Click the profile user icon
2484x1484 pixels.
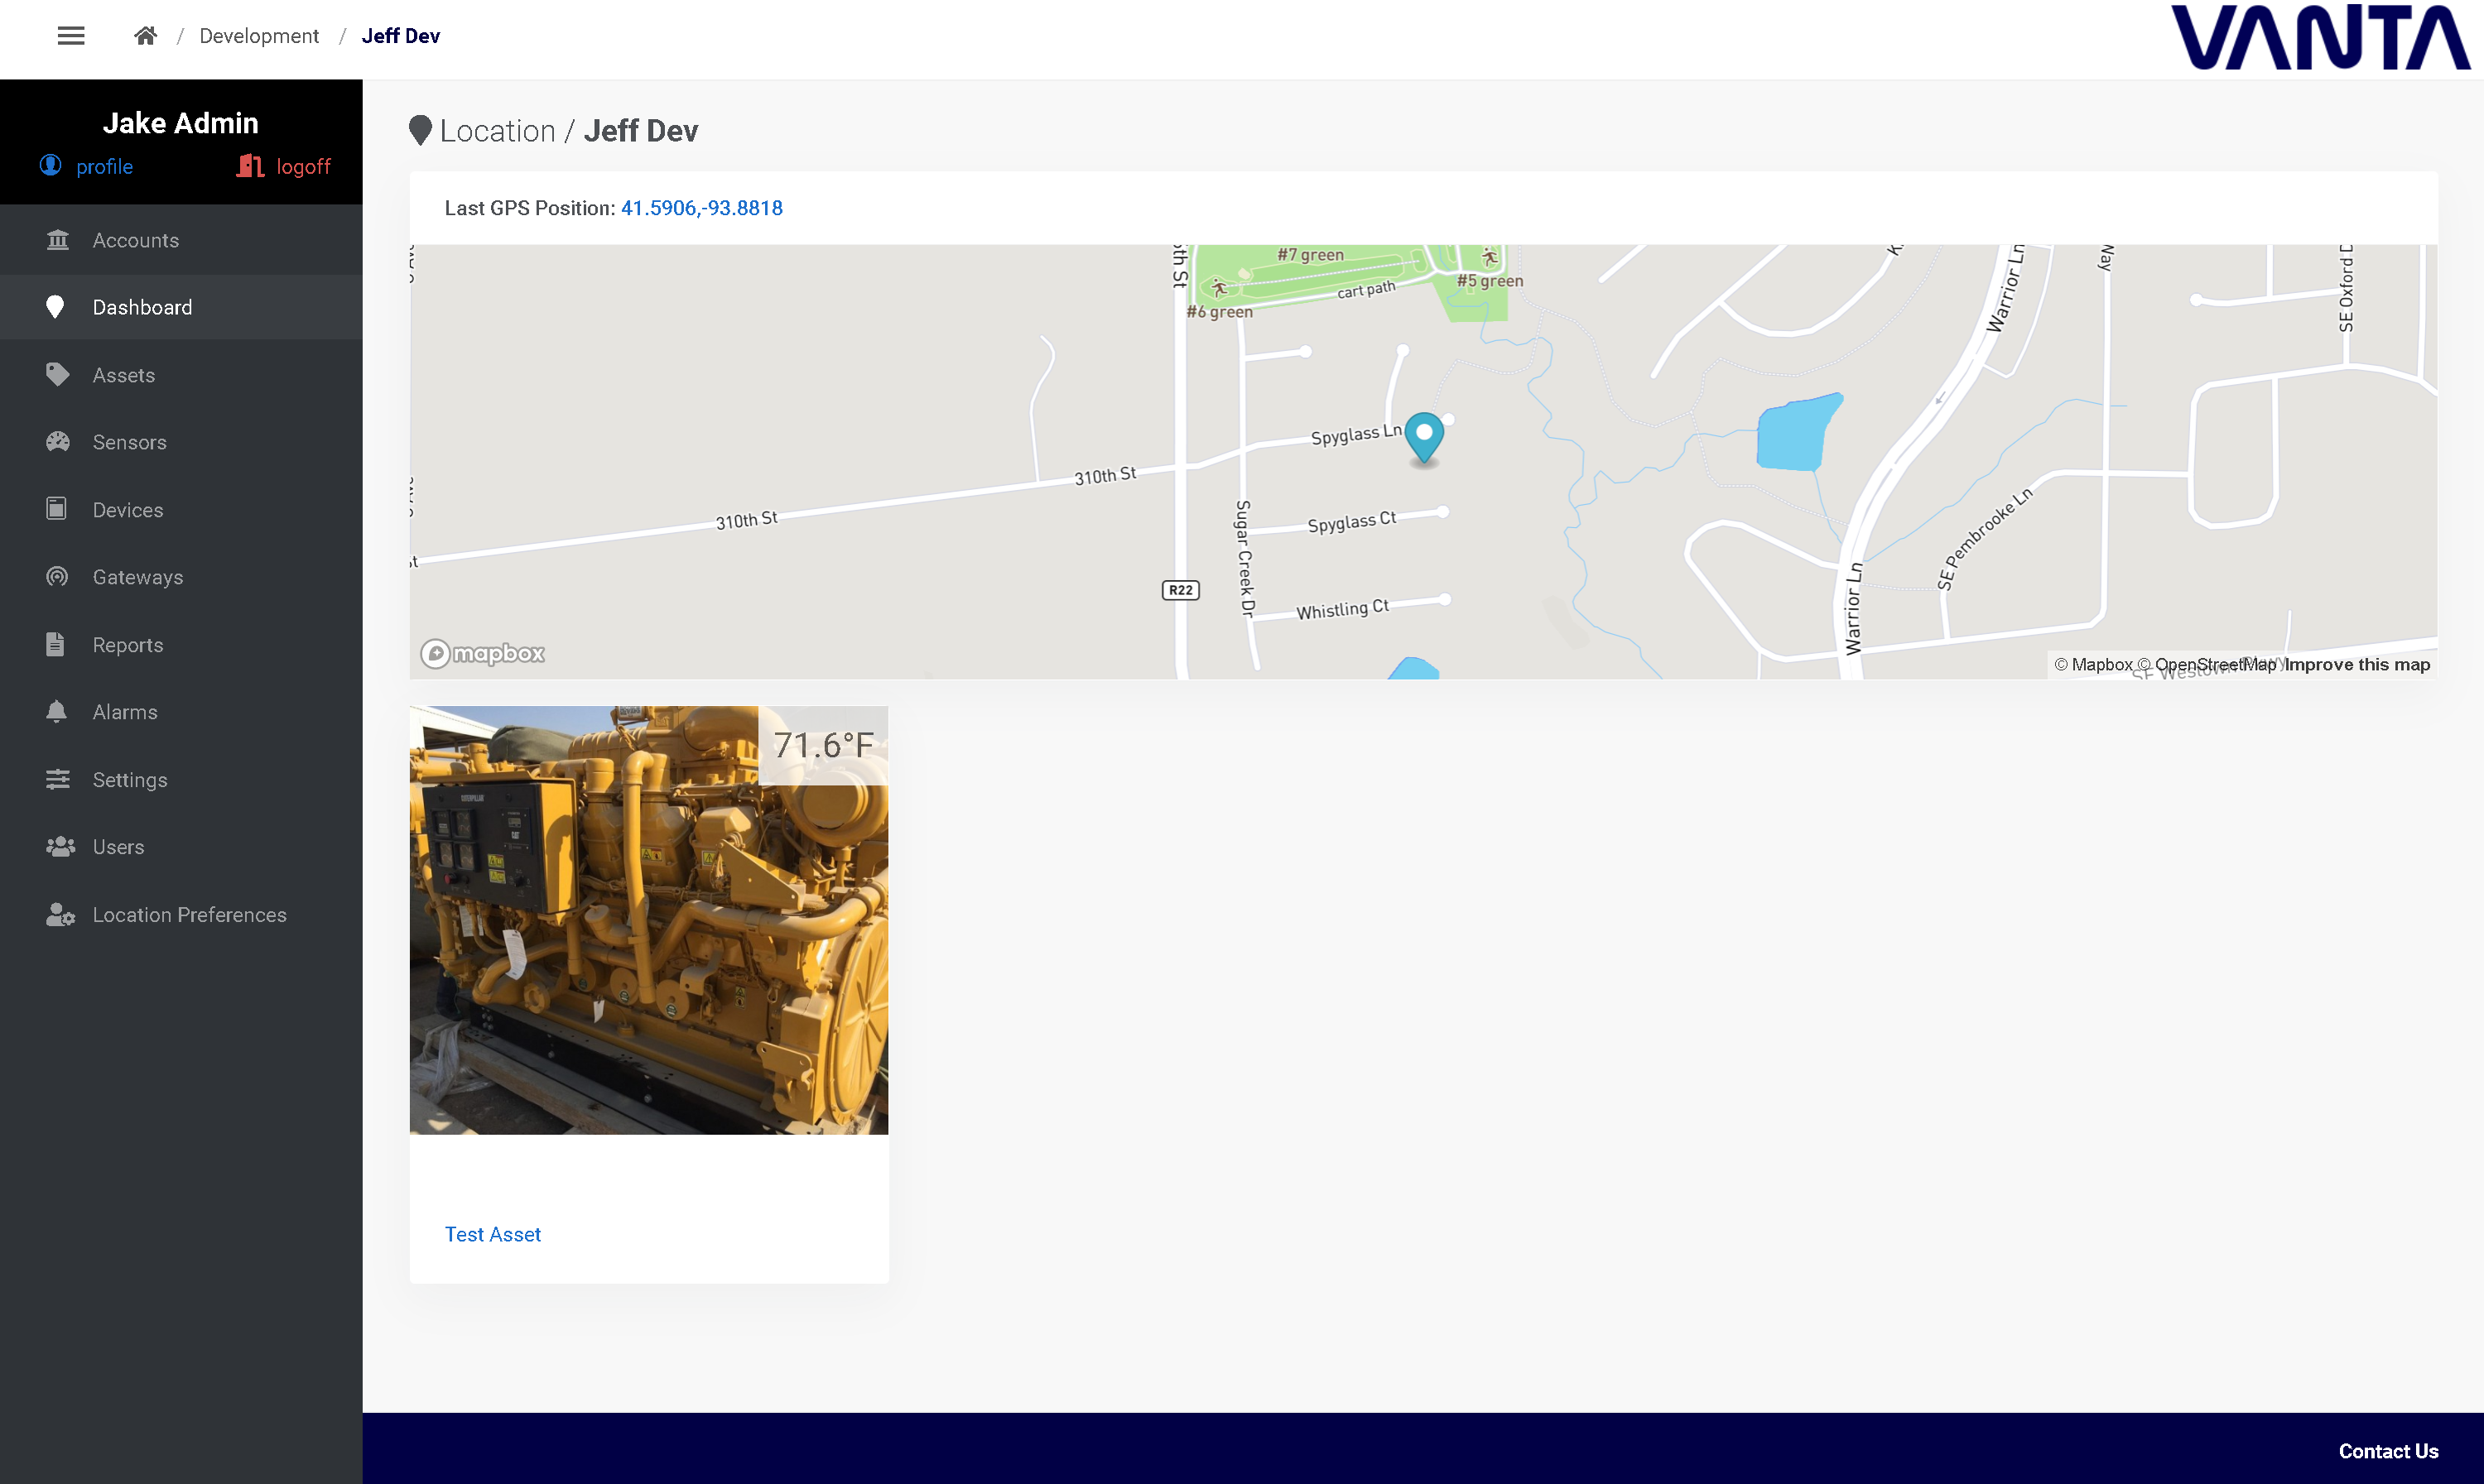51,165
